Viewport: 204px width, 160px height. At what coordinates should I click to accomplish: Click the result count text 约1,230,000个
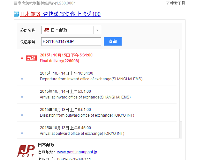(65, 3)
